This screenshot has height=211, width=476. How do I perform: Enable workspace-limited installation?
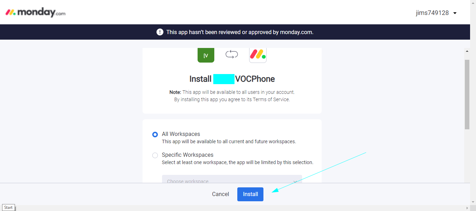click(x=155, y=155)
